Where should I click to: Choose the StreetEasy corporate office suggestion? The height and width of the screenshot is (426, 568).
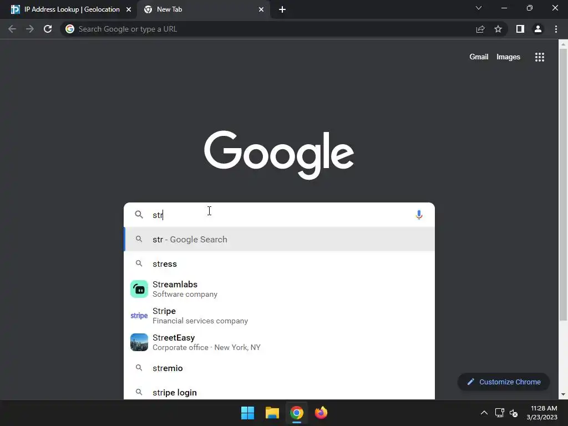[279, 342]
